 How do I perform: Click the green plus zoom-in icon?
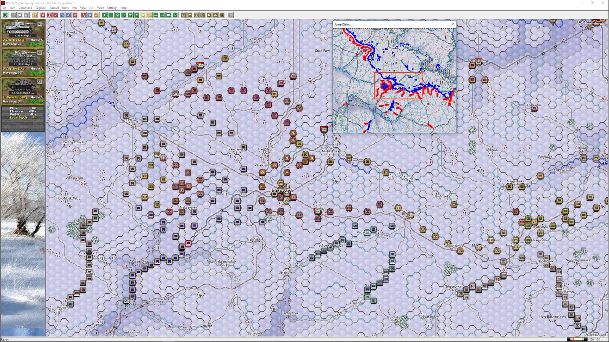click(x=104, y=15)
